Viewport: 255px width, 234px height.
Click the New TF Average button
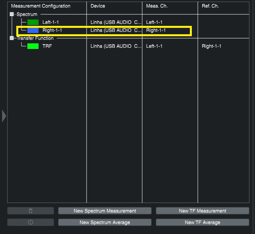[x=202, y=222]
